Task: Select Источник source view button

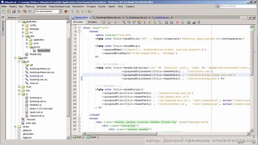Action: 78,22
